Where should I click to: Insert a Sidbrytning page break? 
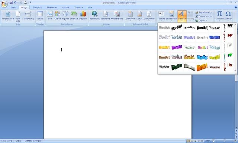pyautogui.click(x=28, y=16)
